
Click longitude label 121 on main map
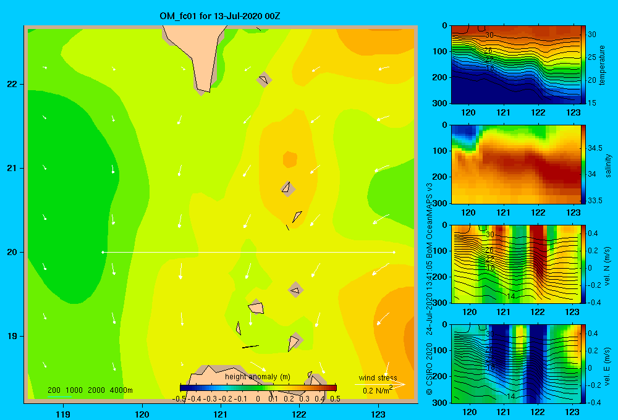tap(221, 414)
